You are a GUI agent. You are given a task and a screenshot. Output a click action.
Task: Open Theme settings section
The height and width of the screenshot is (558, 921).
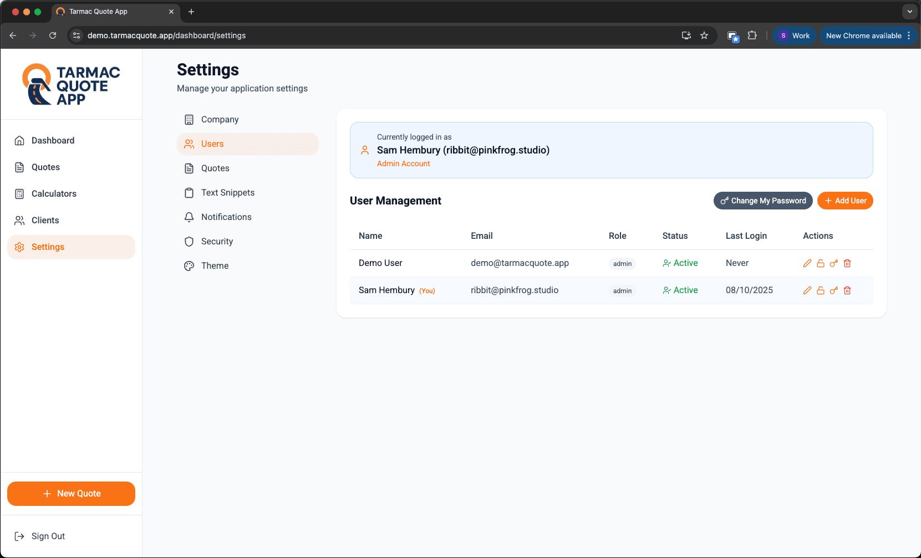215,266
